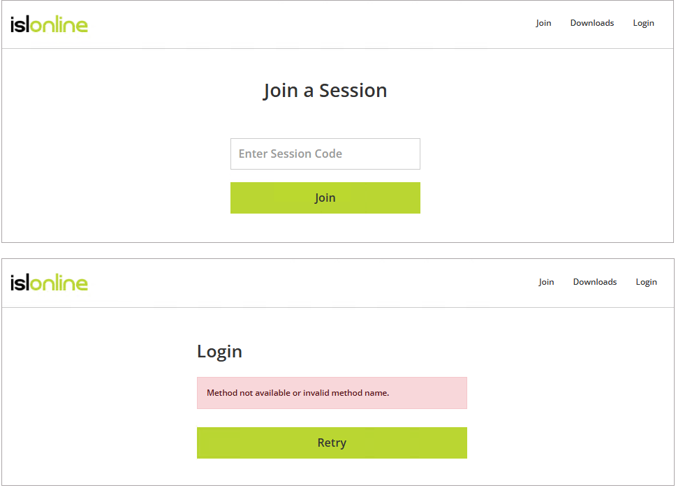
Task: Open Downloads in the upper navigation bar
Action: point(592,23)
